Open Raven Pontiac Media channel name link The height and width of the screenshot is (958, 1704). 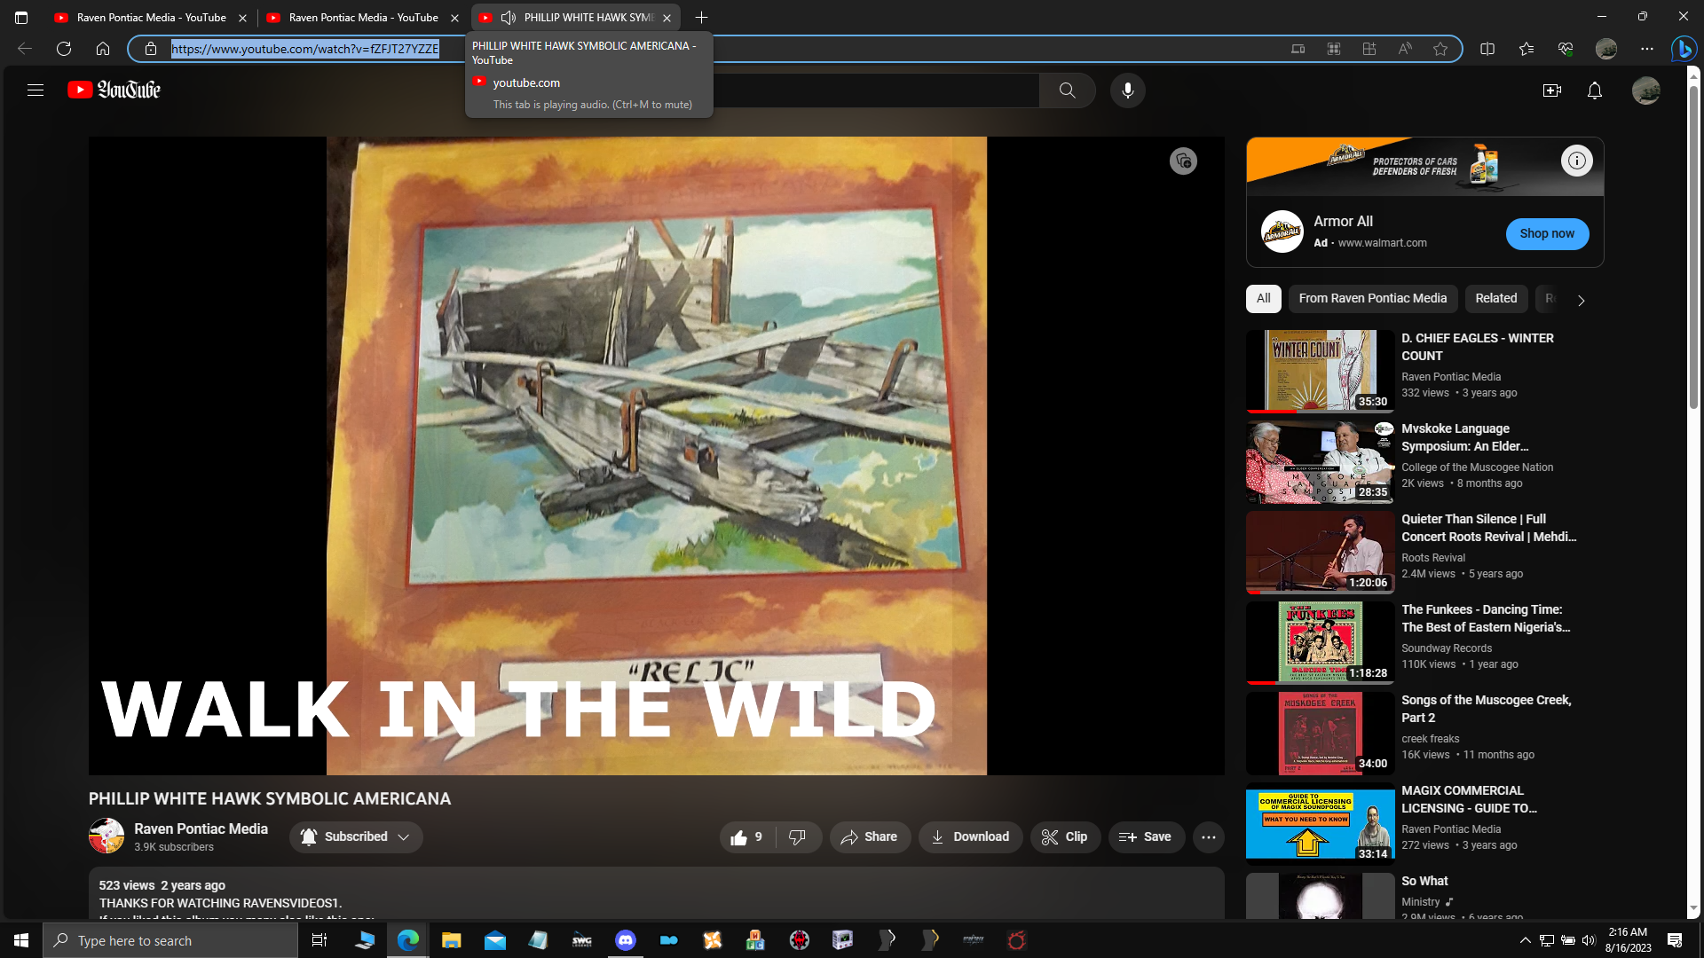pos(201,828)
